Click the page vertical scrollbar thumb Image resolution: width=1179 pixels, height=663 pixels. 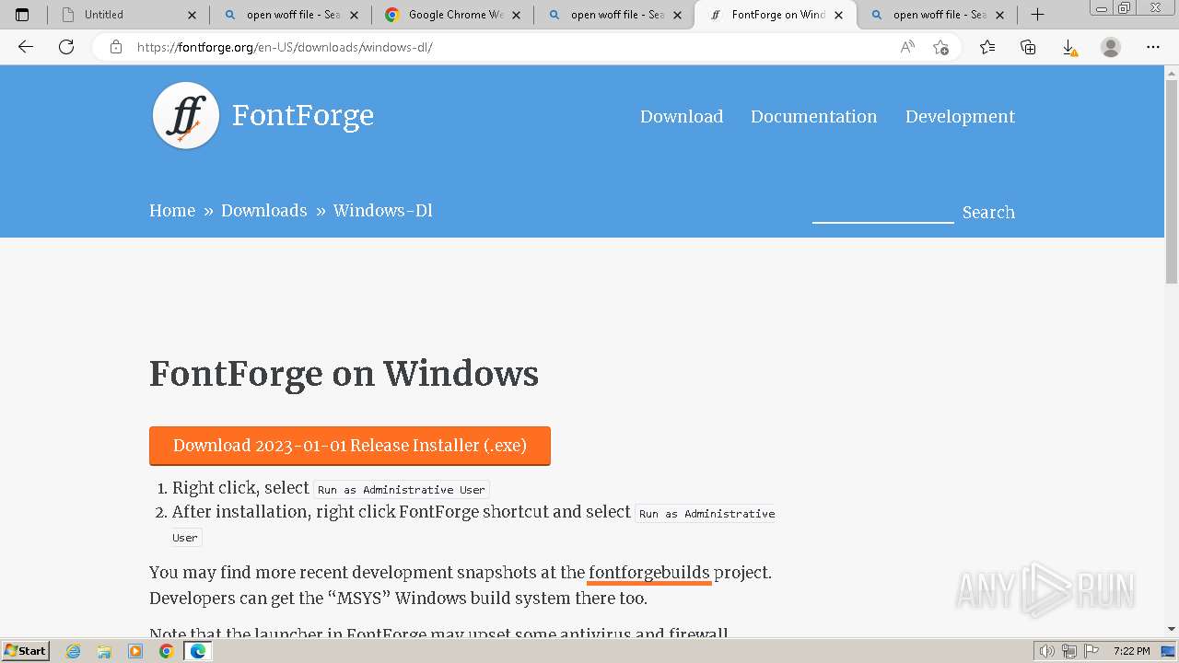(x=1172, y=180)
